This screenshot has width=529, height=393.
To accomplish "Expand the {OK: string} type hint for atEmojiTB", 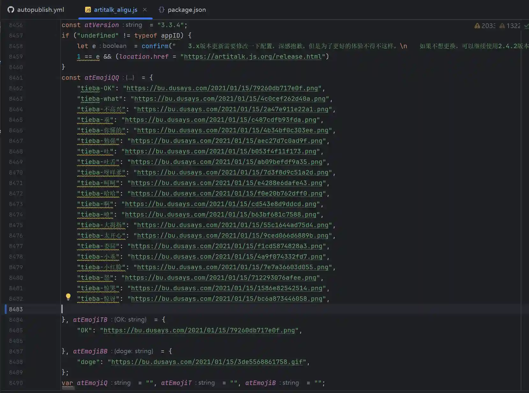I will pyautogui.click(x=130, y=320).
